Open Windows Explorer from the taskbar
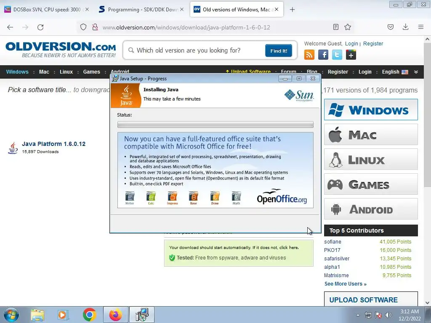431x323 pixels. point(37,315)
